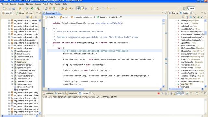Switch to the Javadoc tab

pos(59,93)
